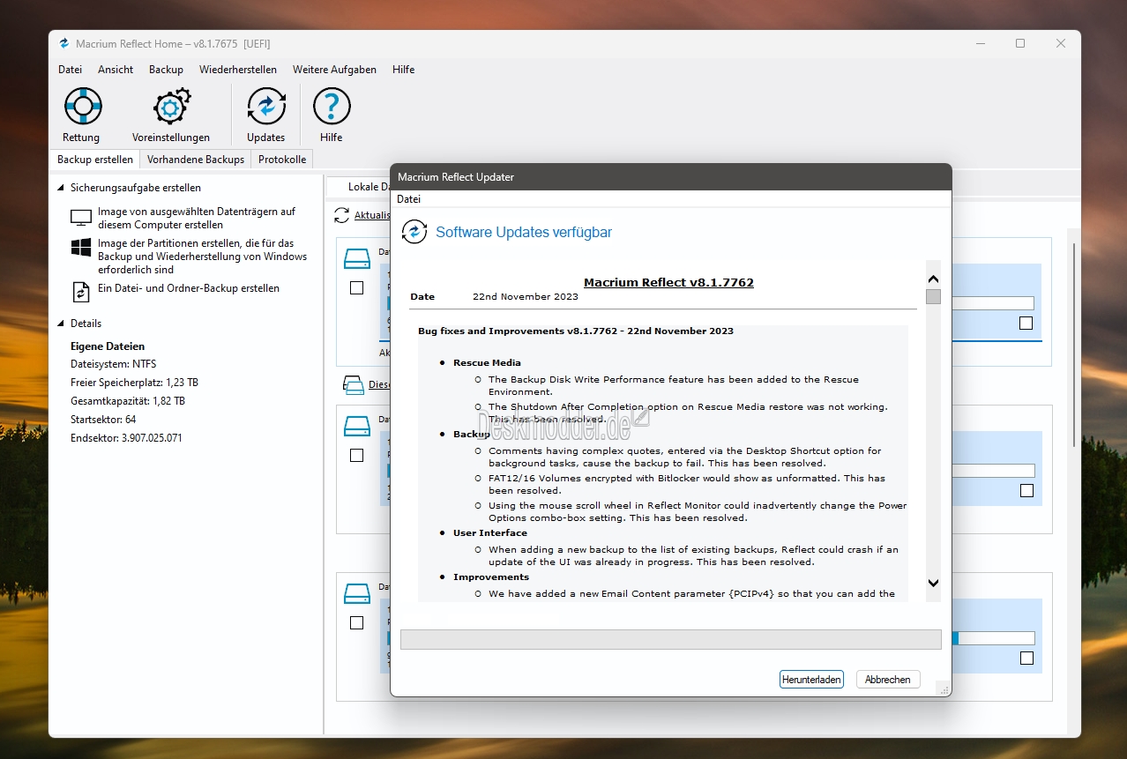Choose Image der Partitionen für Windows erstellen
1127x759 pixels.
point(202,257)
